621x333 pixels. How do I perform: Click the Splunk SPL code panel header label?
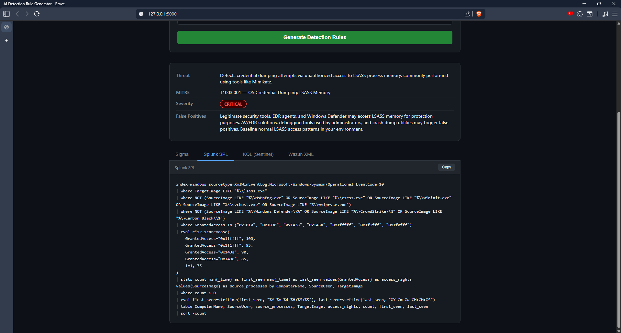pos(185,167)
